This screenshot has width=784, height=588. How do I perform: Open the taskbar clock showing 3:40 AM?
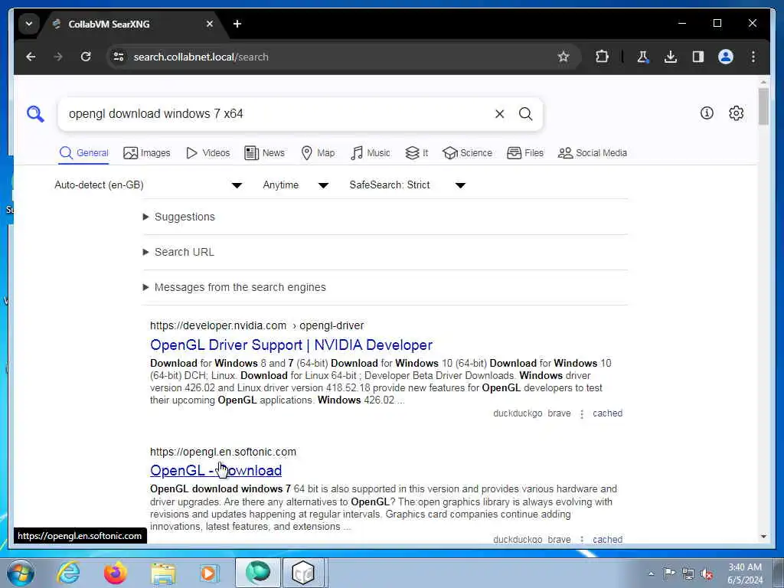tap(745, 573)
